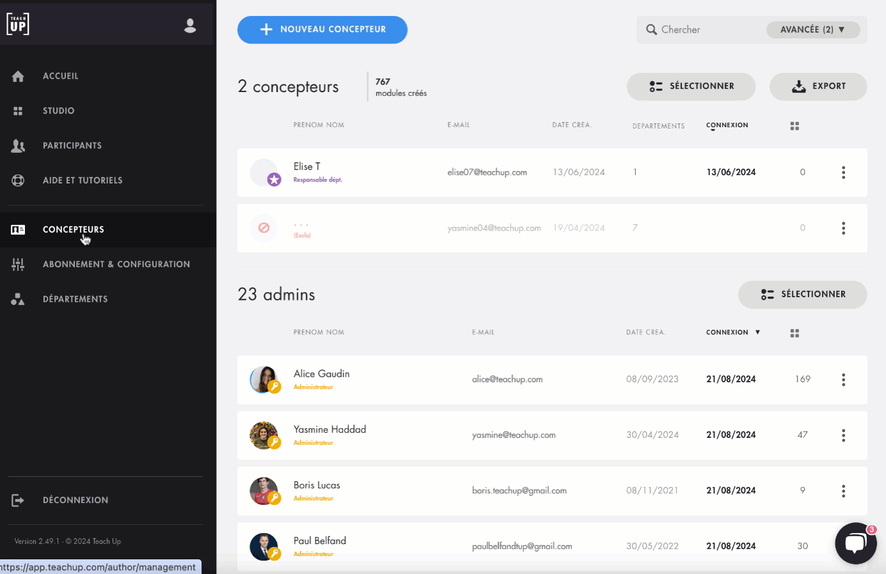Open the user profile icon in sidebar
Viewport: 886px width, 574px height.
click(190, 26)
